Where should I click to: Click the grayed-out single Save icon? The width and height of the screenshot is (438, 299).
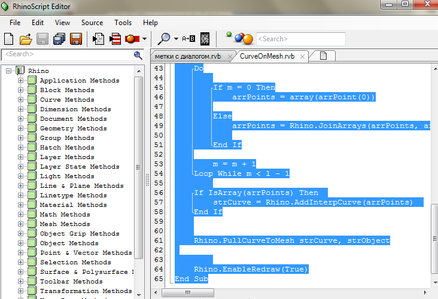pos(42,39)
